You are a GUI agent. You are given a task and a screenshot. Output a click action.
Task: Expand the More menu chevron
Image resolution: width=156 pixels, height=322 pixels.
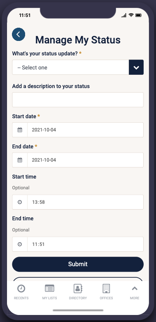pyautogui.click(x=135, y=289)
